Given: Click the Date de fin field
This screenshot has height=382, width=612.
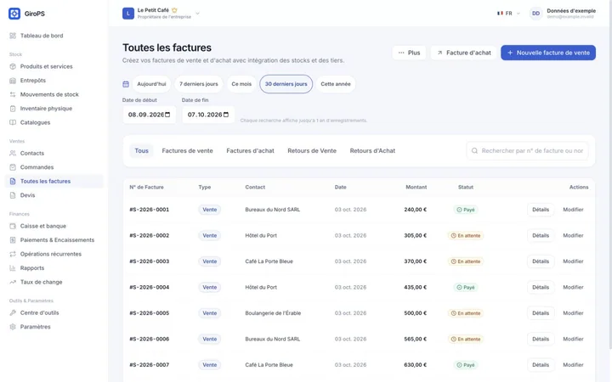Looking at the screenshot, I should [208, 115].
